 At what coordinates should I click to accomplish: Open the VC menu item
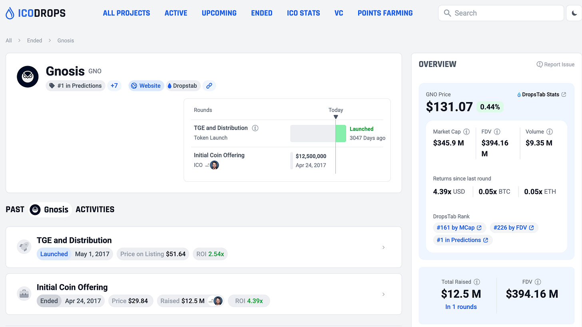pos(339,13)
